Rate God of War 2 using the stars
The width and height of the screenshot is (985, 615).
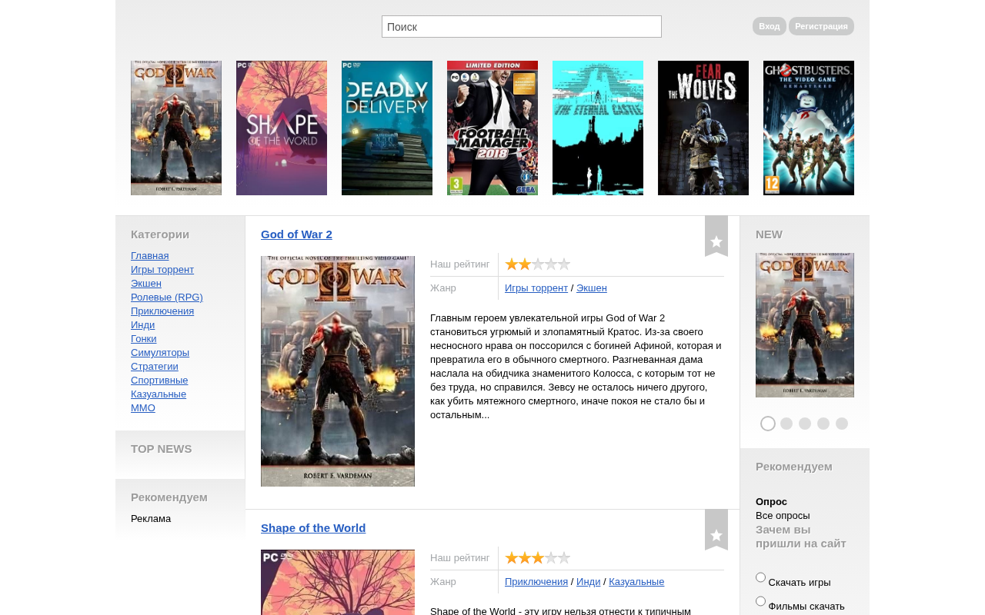pyautogui.click(x=538, y=264)
